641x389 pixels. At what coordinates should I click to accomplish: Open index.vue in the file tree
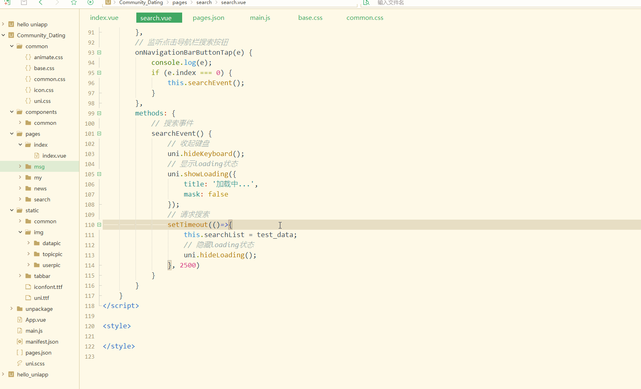click(54, 156)
